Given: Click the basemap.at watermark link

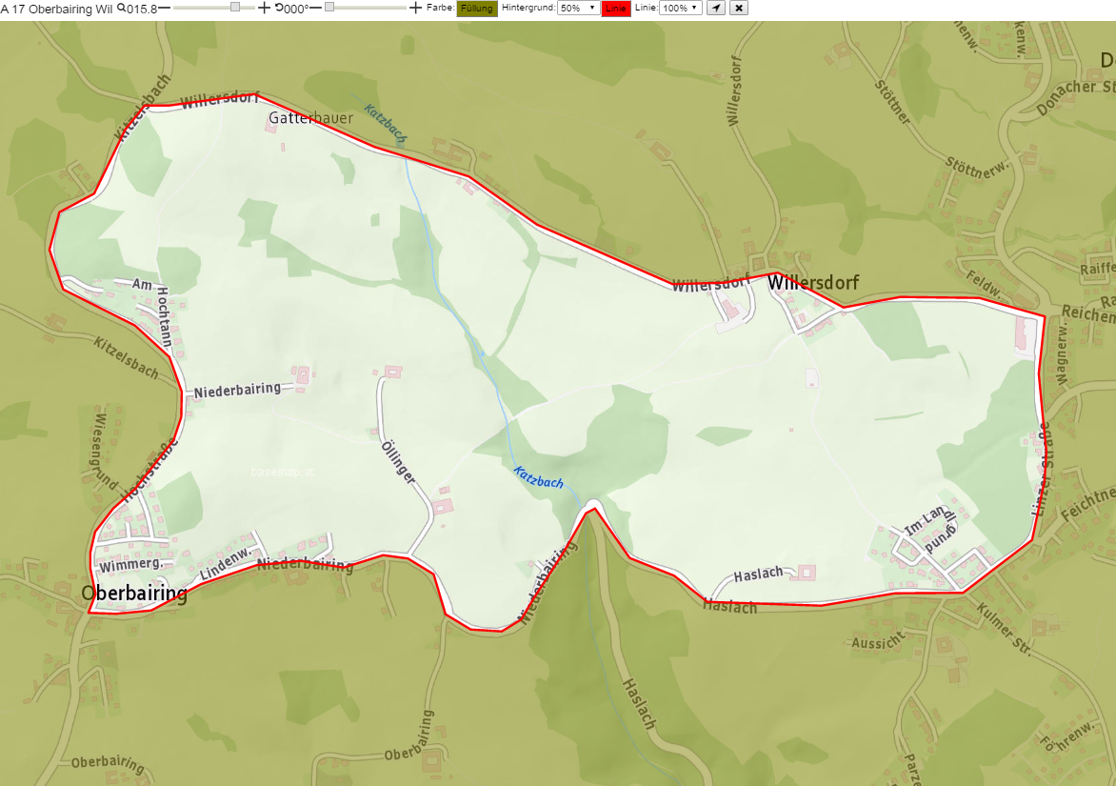Looking at the screenshot, I should 282,472.
